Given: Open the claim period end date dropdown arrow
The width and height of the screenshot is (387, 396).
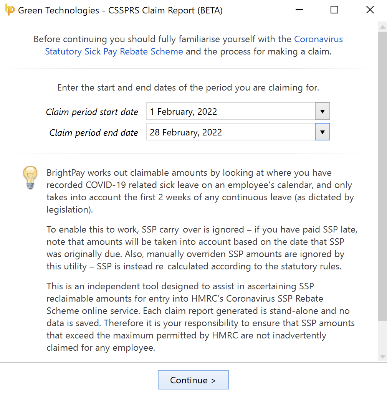Looking at the screenshot, I should click(322, 132).
